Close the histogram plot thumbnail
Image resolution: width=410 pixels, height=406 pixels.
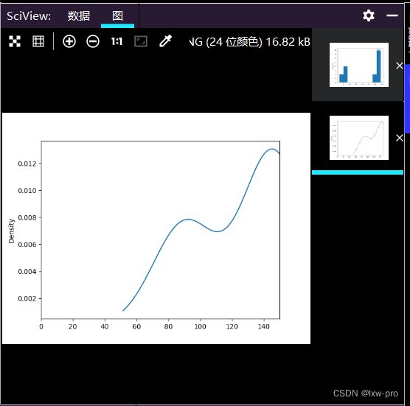[x=399, y=66]
